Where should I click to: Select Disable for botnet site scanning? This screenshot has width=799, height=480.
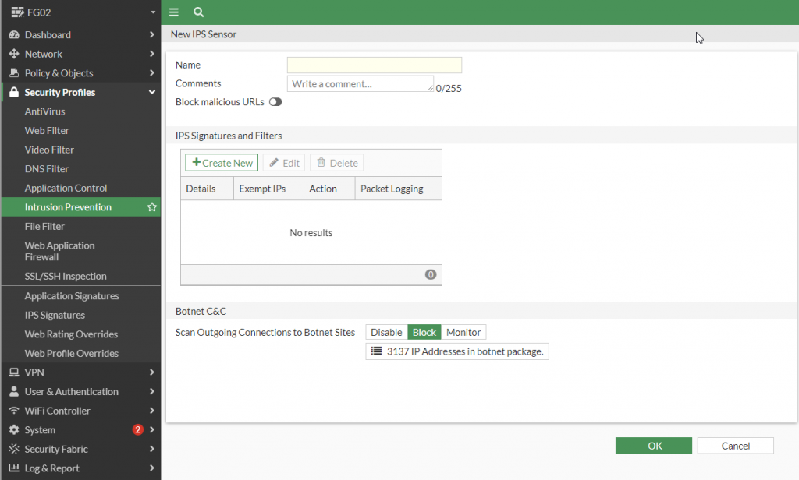[386, 332]
